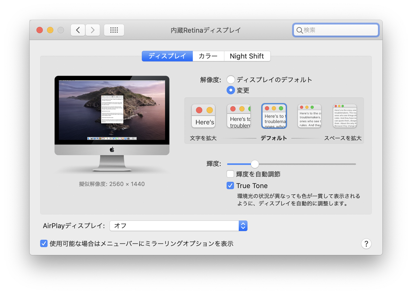Screen dimensions: 412x294
Task: Choose the default scaling thumbnail in the middle
Action: (x=274, y=116)
